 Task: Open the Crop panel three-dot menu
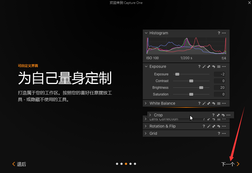click(228, 115)
